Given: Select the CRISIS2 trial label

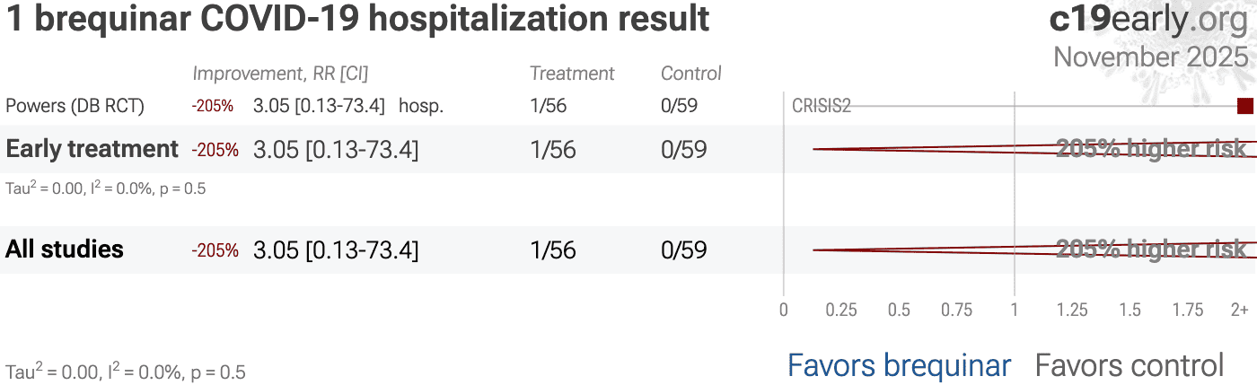Looking at the screenshot, I should click(821, 107).
